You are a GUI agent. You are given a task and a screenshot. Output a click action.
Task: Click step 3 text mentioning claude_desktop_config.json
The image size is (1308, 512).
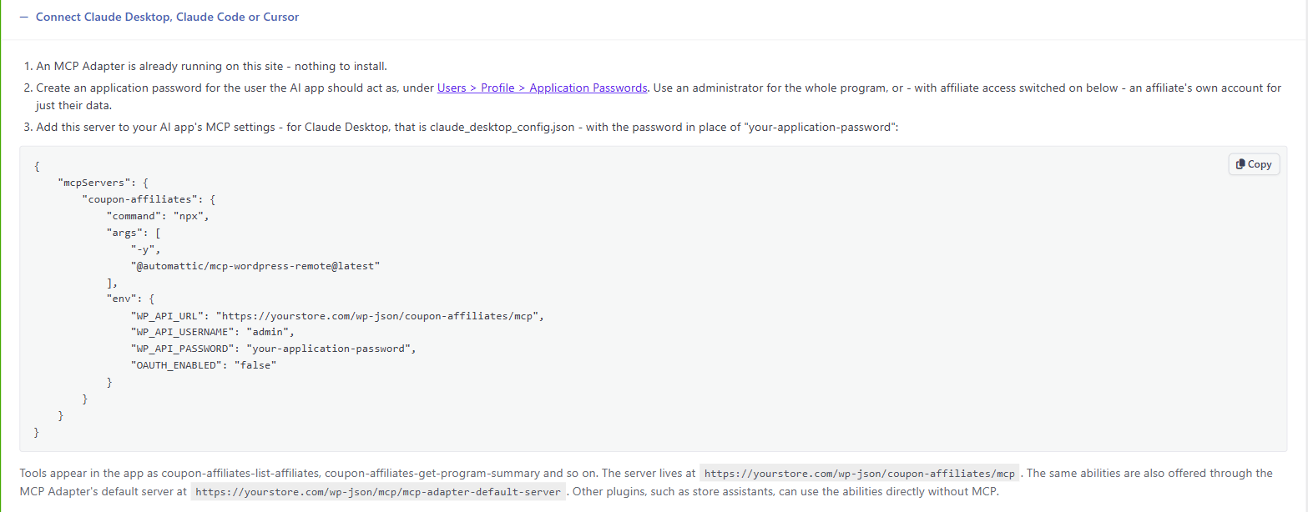467,128
